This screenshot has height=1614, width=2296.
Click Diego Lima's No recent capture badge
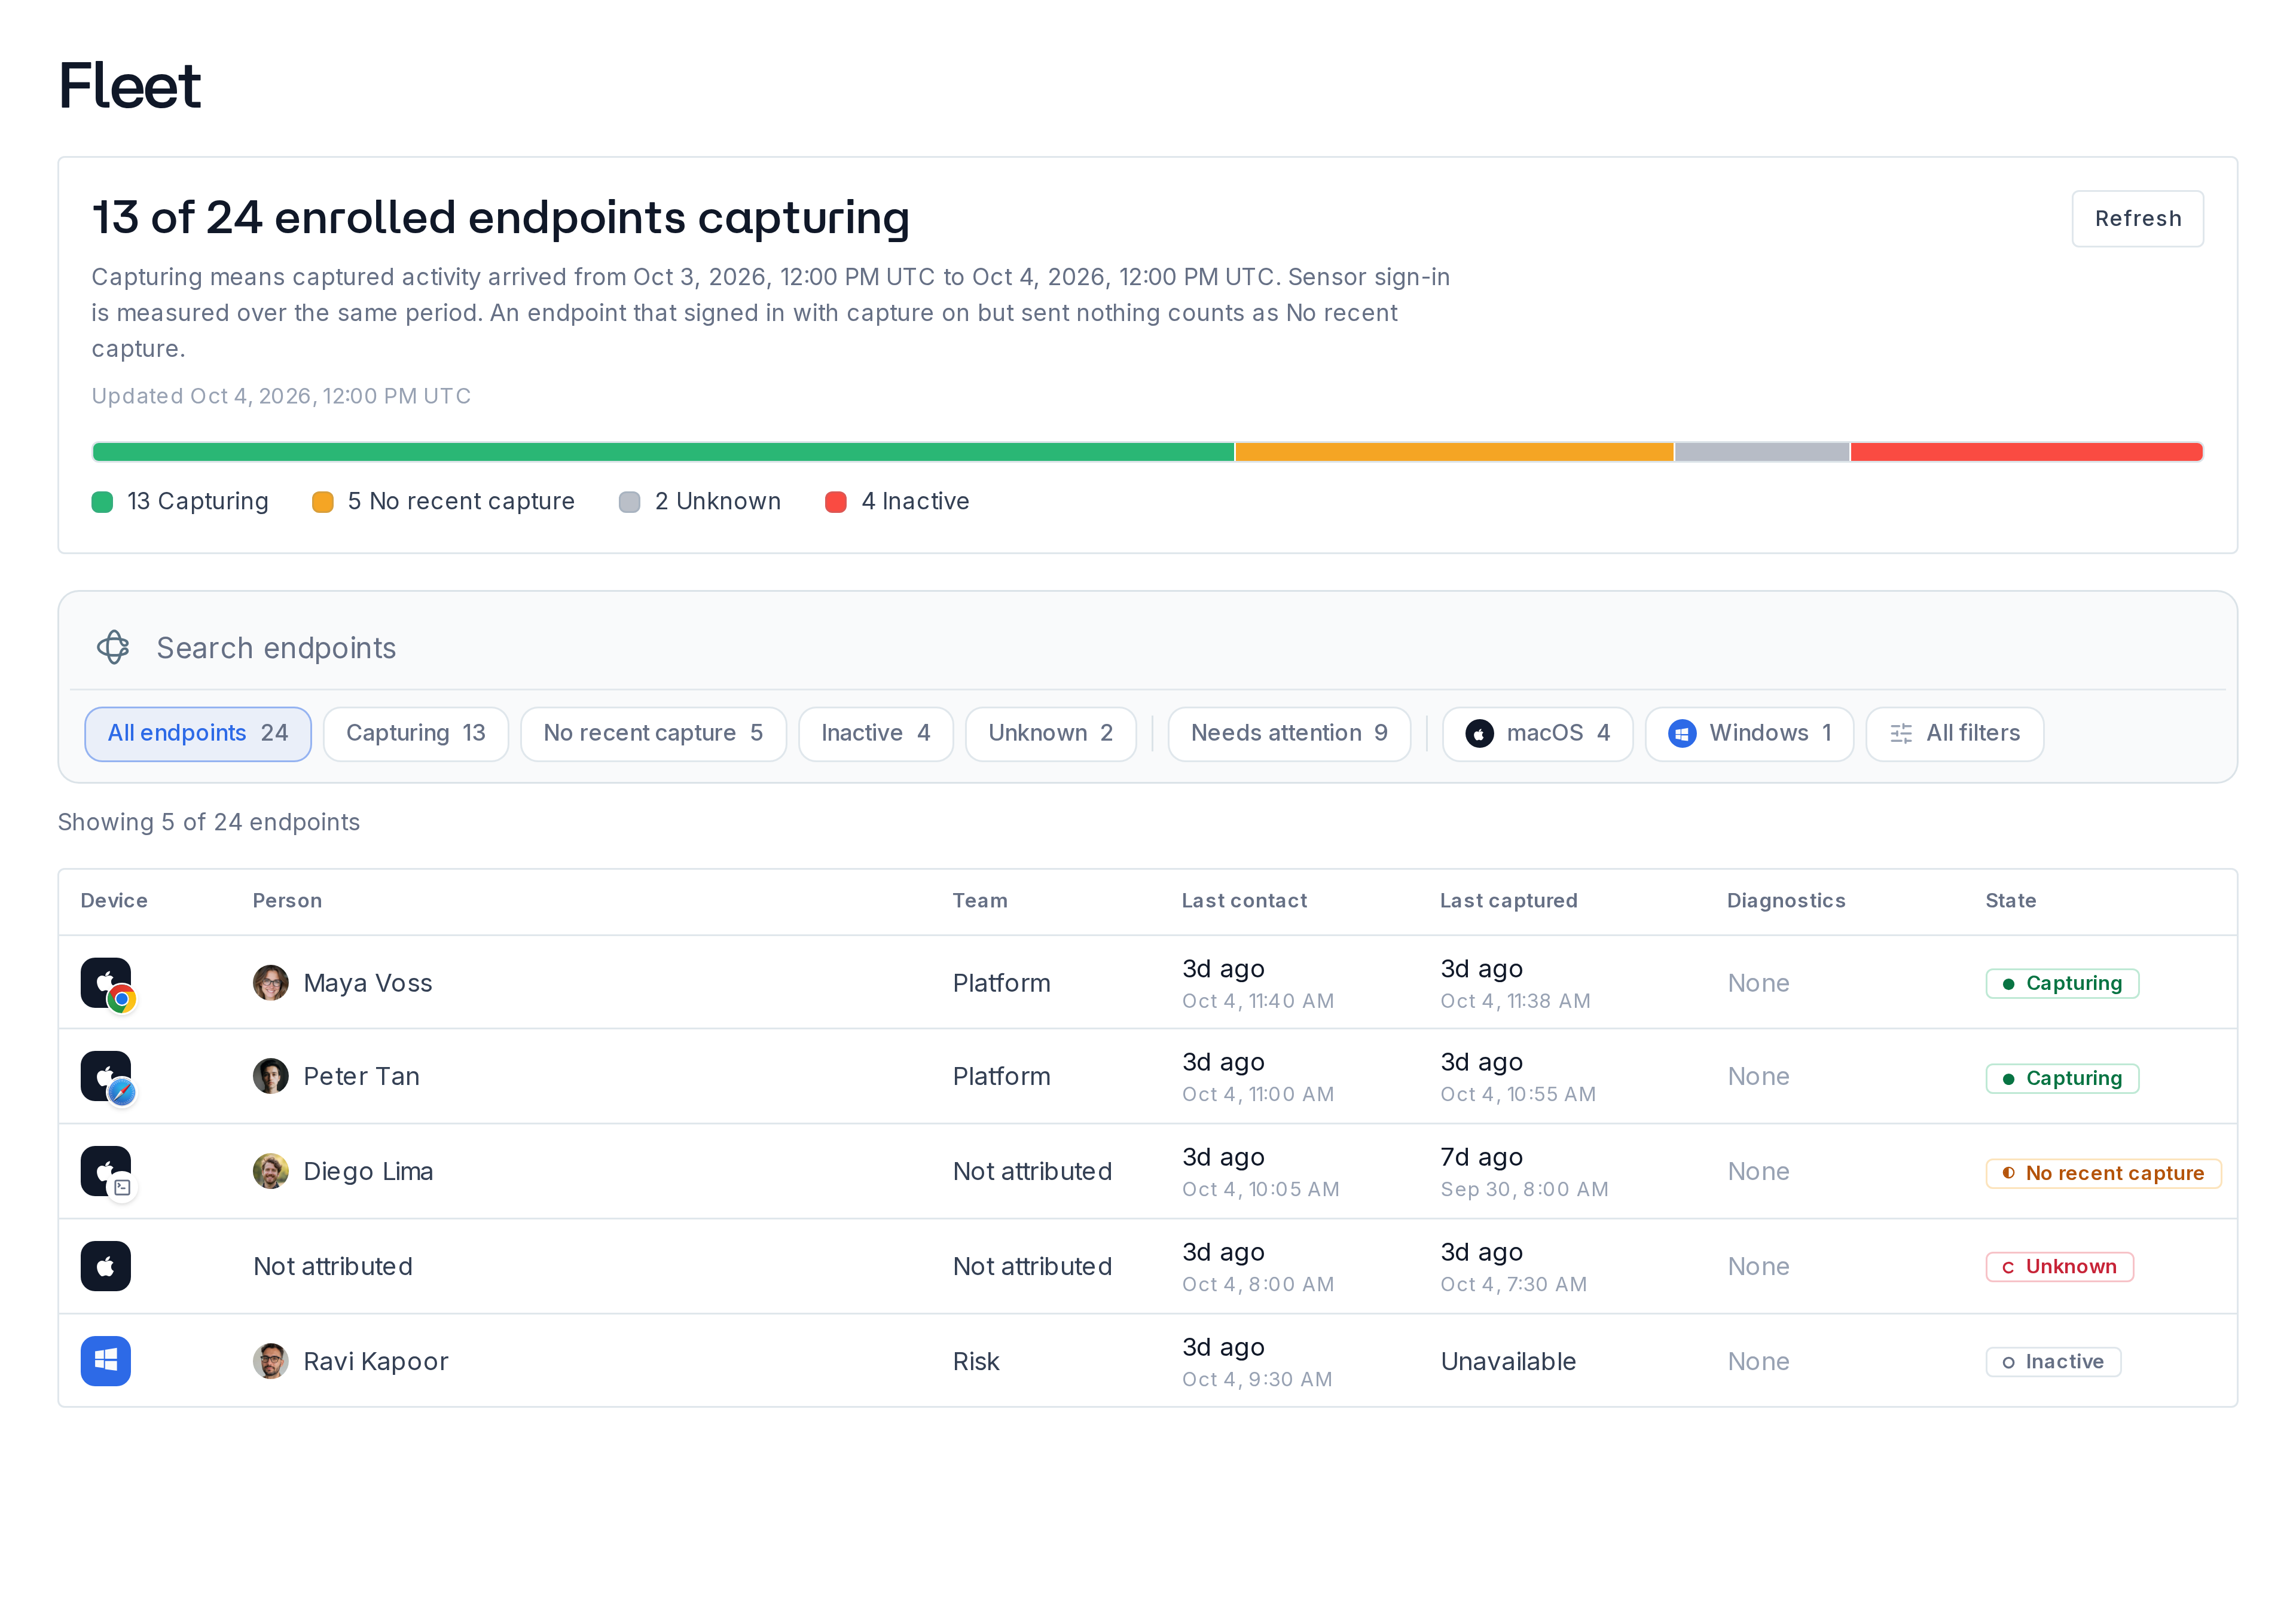[x=2103, y=1173]
